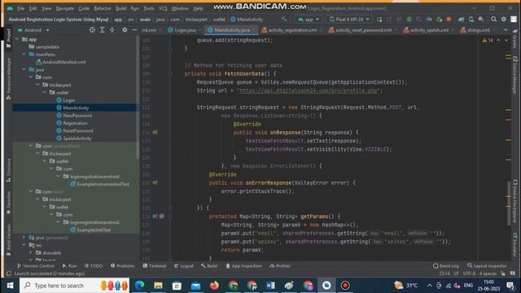Open the Pixel 4 API 24 device dropdown
The width and height of the screenshot is (521, 293).
[x=349, y=20]
